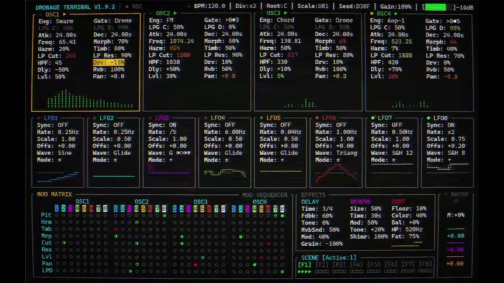Click the BPM:120.0 tempo field
Screen dimensions: 504x283
209,6
